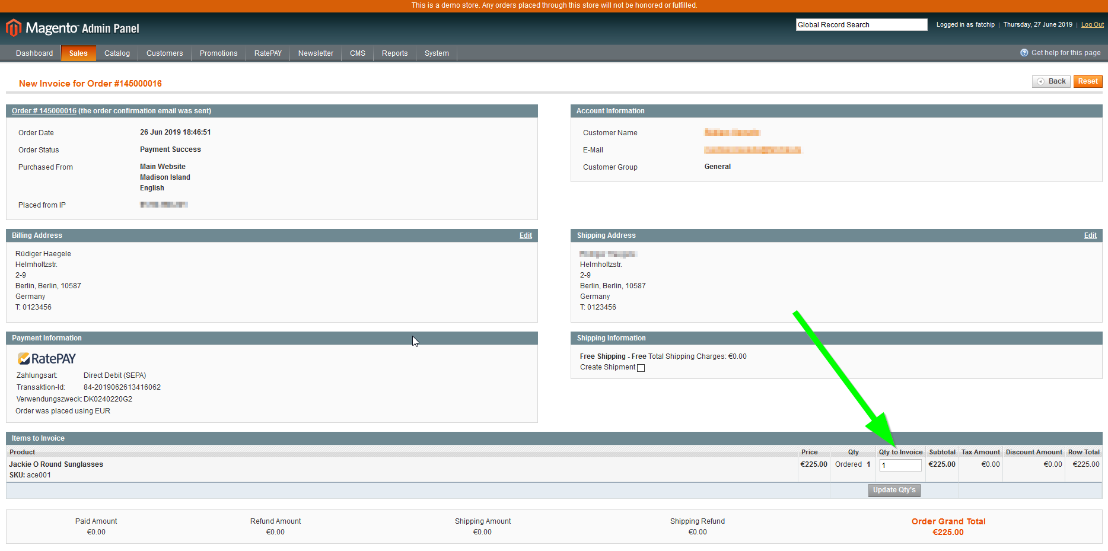Open the Sales menu
The width and height of the screenshot is (1108, 551).
78,53
